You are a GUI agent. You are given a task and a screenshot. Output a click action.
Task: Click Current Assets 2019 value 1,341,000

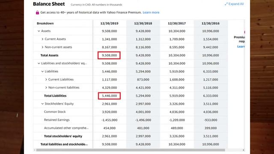(110, 39)
